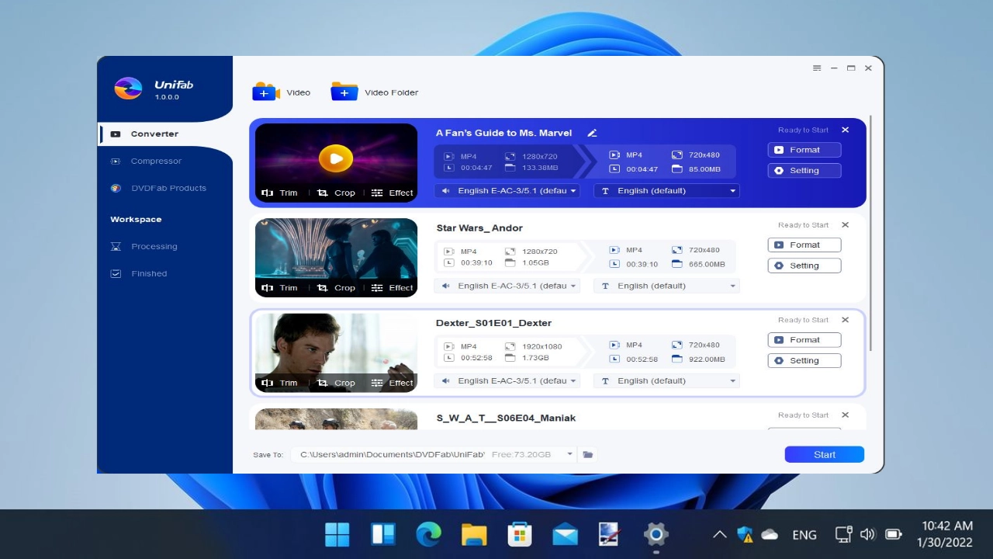Remove Dexter_S01E01_Dexter from the list
The image size is (993, 559).
point(846,320)
